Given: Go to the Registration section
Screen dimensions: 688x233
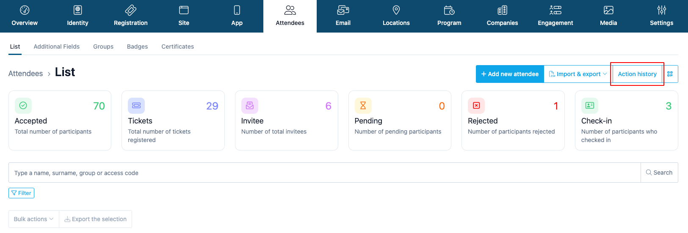Looking at the screenshot, I should [x=131, y=16].
